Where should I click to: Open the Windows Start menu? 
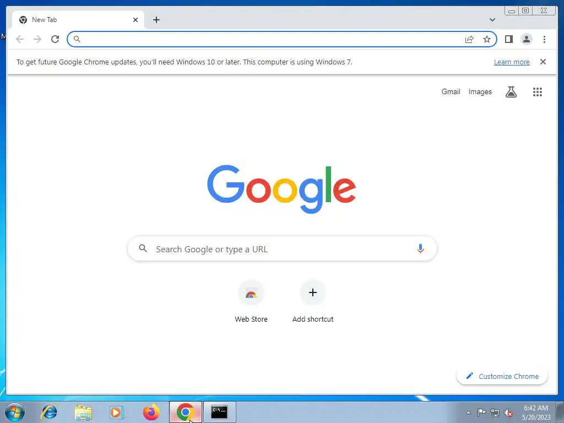click(x=15, y=412)
